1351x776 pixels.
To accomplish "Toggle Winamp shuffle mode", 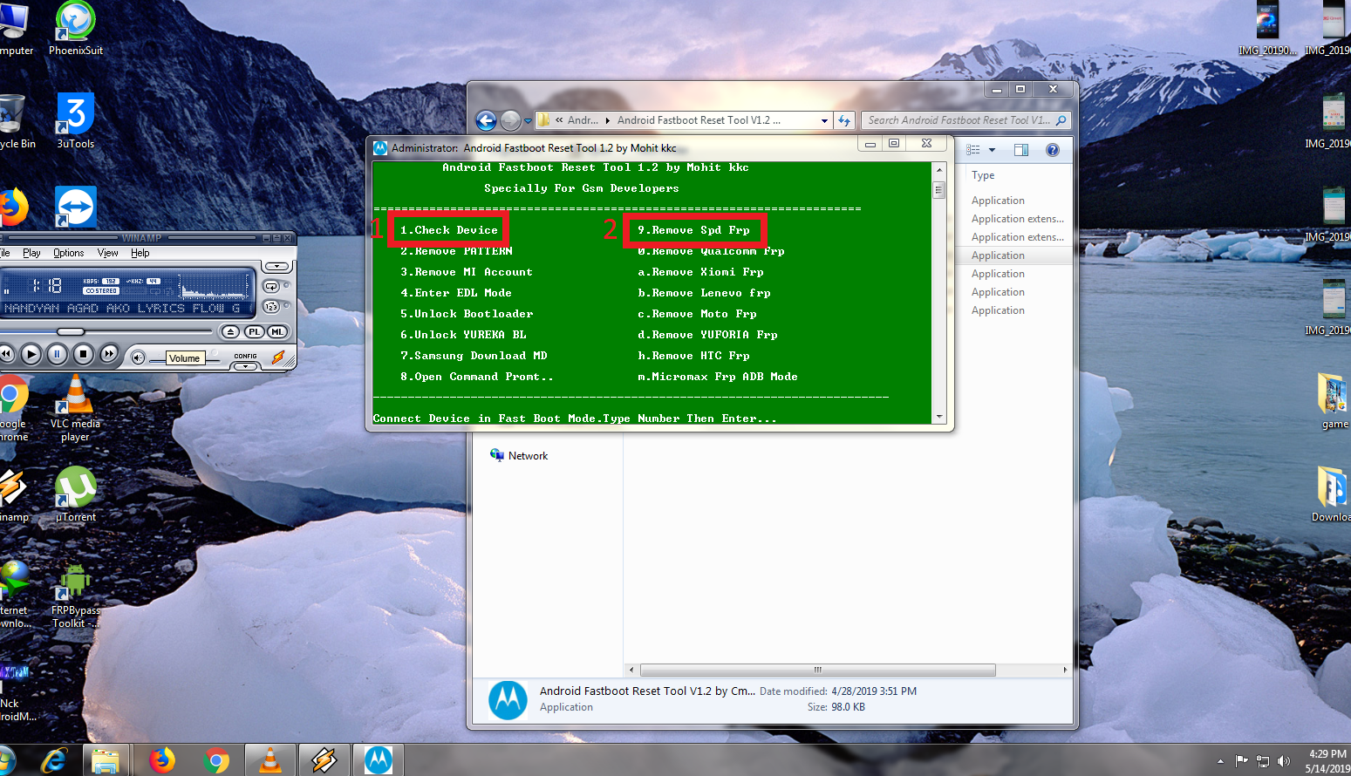I will 271,307.
